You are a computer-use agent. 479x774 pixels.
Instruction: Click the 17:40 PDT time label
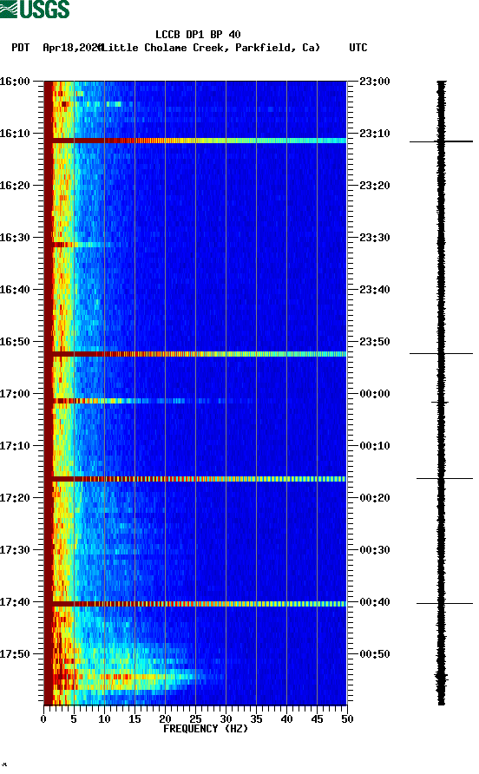point(15,602)
